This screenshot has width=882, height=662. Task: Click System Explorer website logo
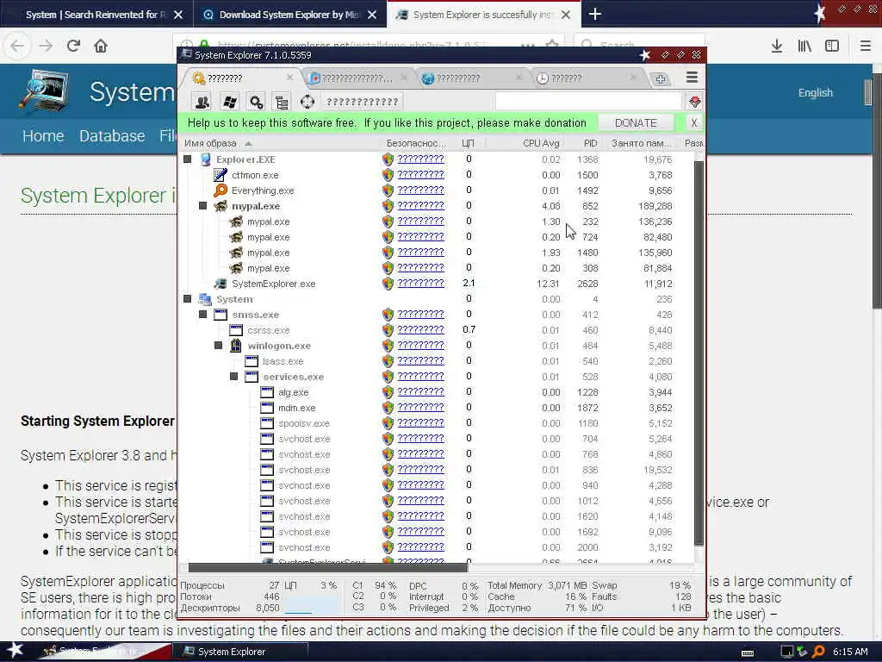43,91
